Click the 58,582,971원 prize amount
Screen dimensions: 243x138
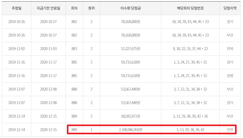(131, 116)
